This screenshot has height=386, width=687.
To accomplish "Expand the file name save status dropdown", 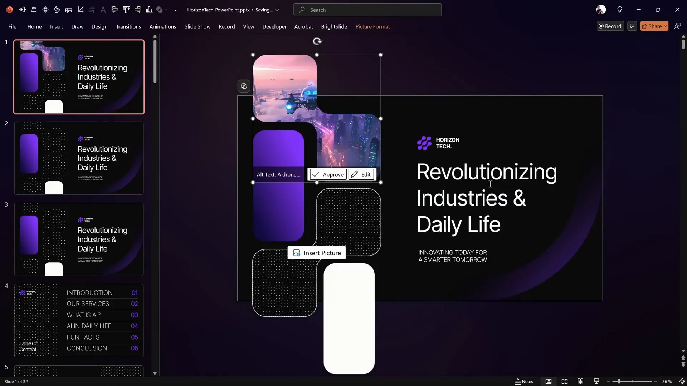I will pyautogui.click(x=277, y=10).
